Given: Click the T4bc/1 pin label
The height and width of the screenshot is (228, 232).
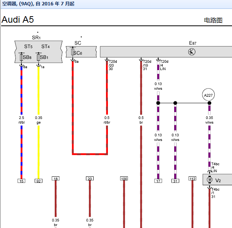Looking at the screenshot, I should pyautogui.click(x=215, y=193).
